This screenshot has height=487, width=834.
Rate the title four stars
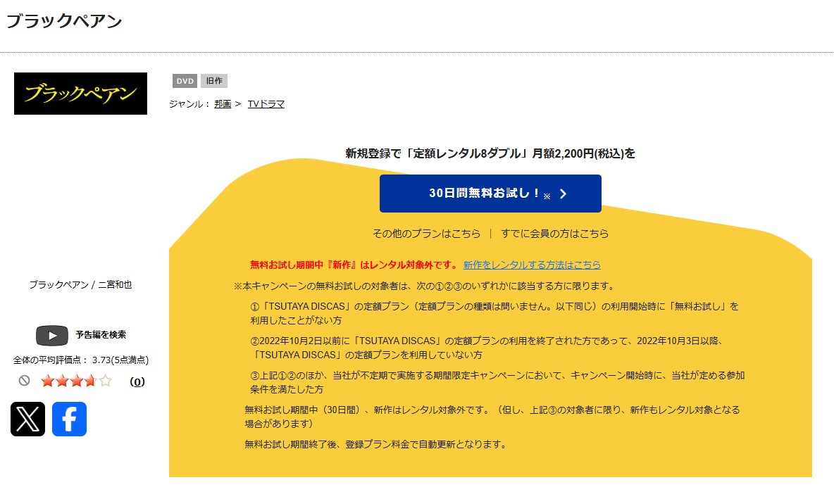91,381
